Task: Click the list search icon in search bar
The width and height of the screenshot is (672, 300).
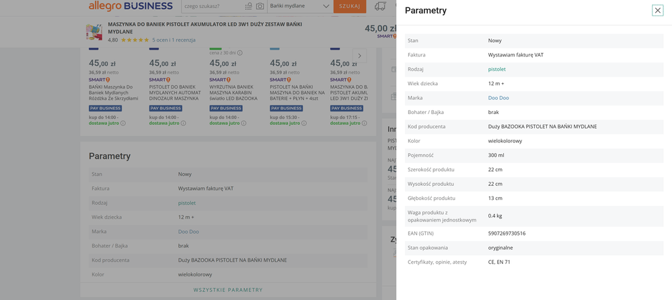Action: pyautogui.click(x=248, y=6)
